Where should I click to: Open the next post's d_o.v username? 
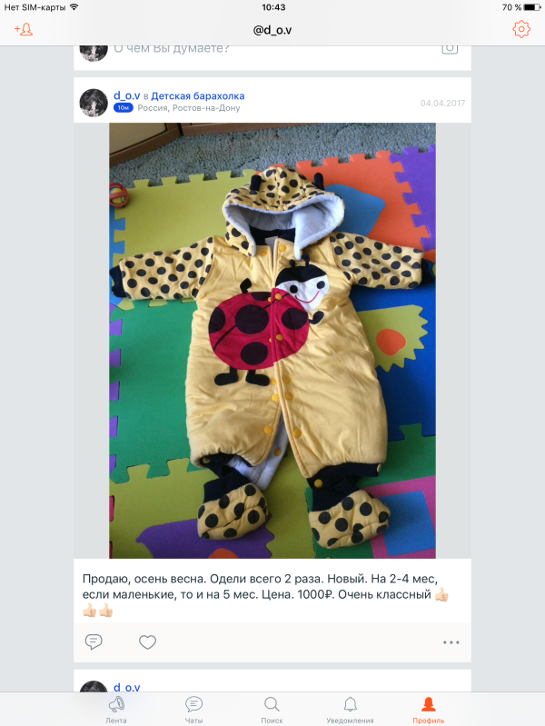127,687
